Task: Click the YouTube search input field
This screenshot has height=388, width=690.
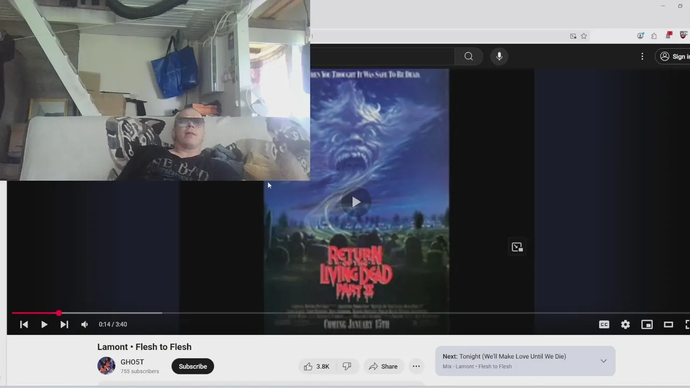Action: (x=382, y=56)
